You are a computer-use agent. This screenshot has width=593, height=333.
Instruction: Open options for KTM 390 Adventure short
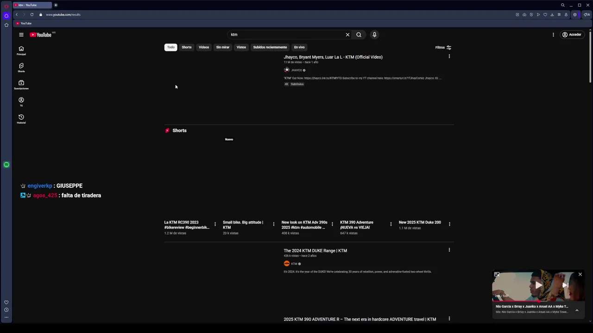pyautogui.click(x=391, y=224)
